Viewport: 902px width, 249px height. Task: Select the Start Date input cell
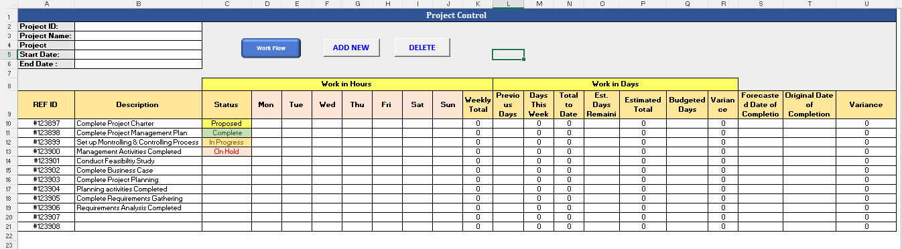point(138,54)
